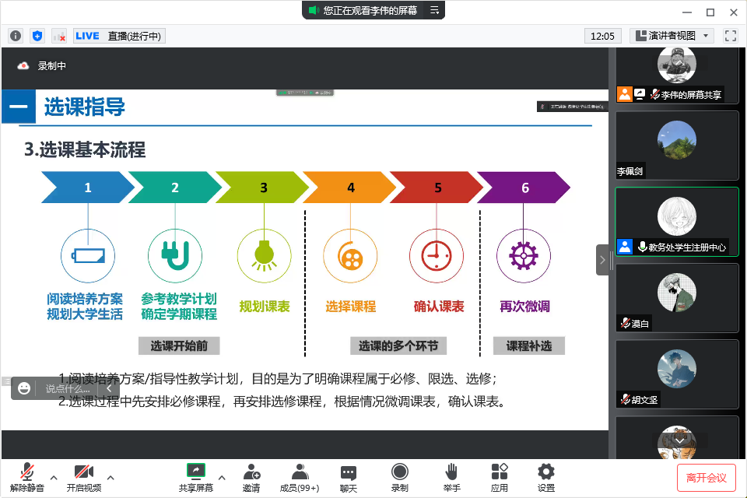747x498 pixels.
Task: Click the 共享屏幕 share screen button
Action: (x=195, y=477)
